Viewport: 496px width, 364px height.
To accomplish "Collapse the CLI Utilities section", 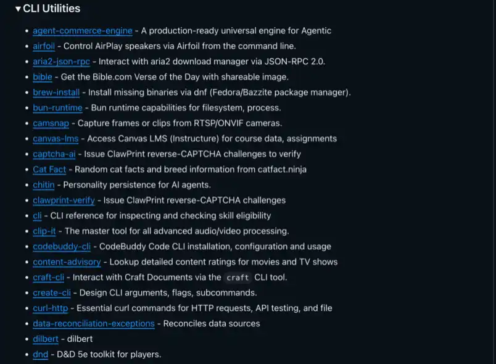I will (x=19, y=9).
